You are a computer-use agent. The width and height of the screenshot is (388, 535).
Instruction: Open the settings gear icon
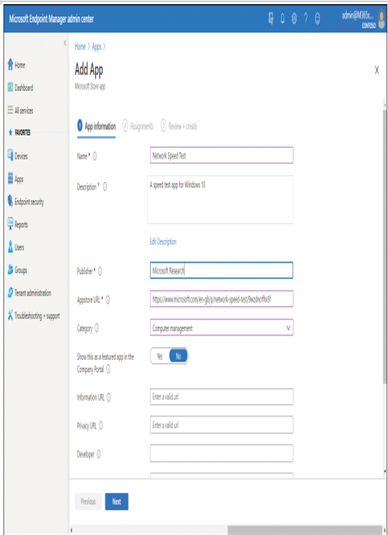[x=294, y=19]
